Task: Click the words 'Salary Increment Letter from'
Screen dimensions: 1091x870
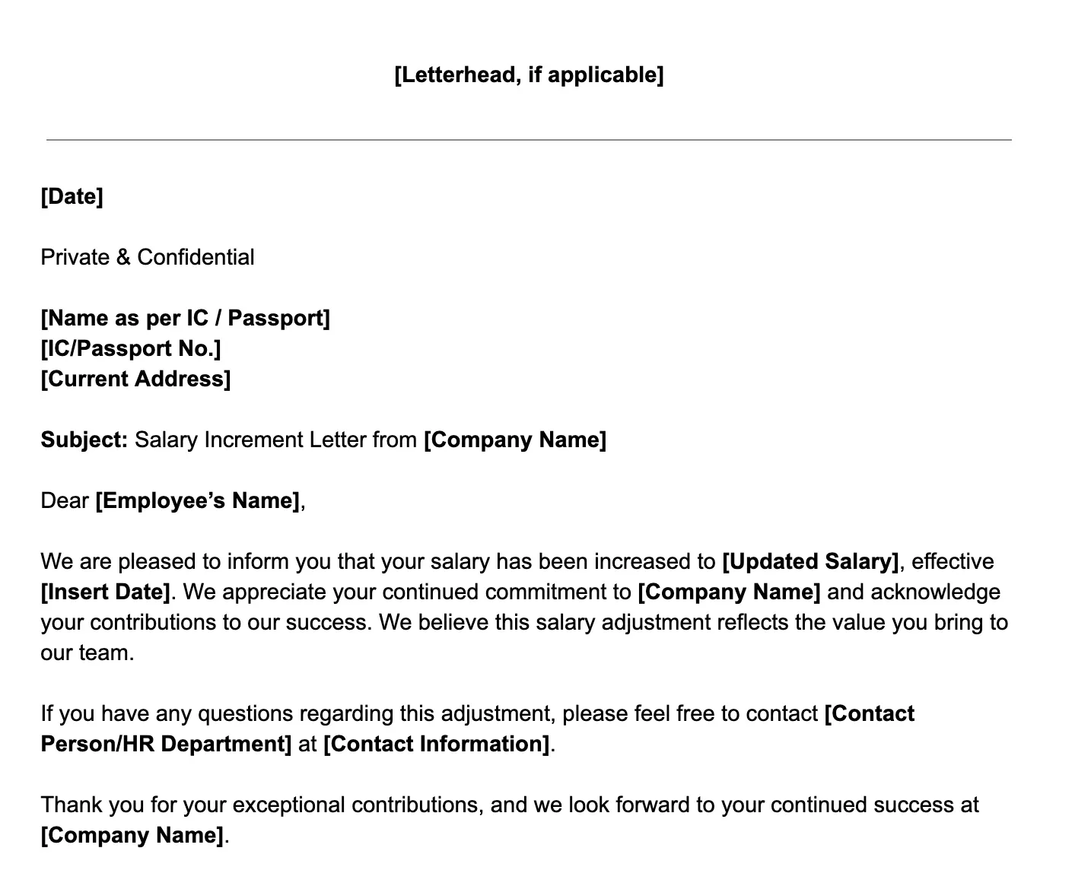Action: coord(275,440)
